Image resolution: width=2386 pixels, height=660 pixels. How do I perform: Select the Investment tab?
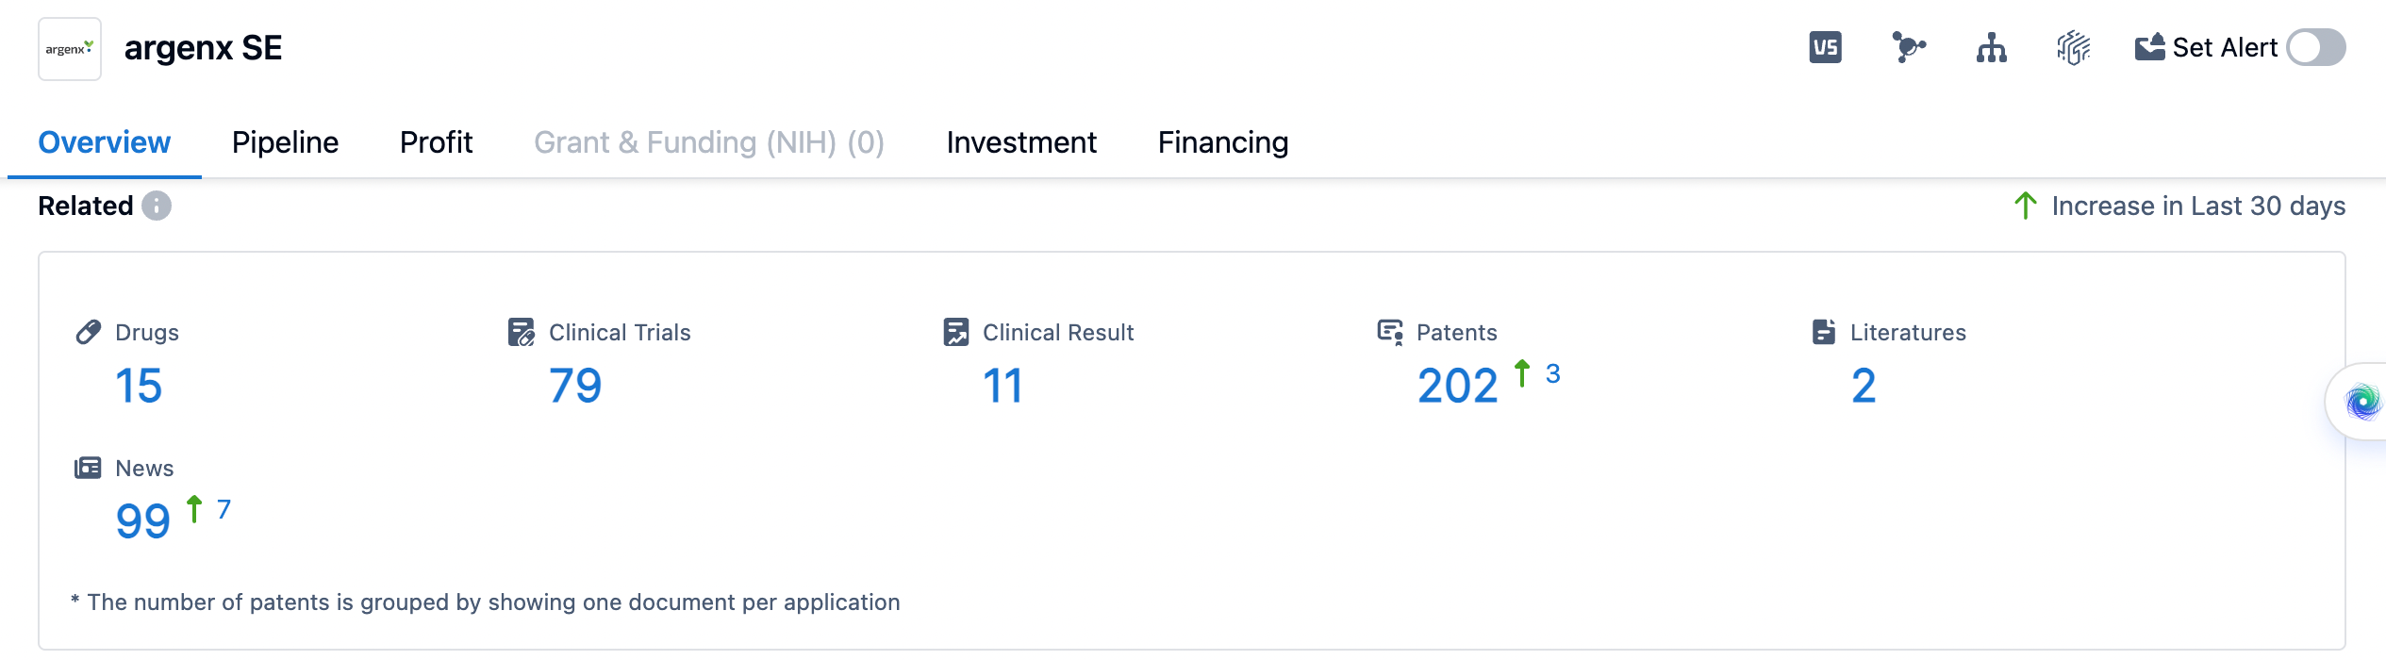pos(1021,142)
